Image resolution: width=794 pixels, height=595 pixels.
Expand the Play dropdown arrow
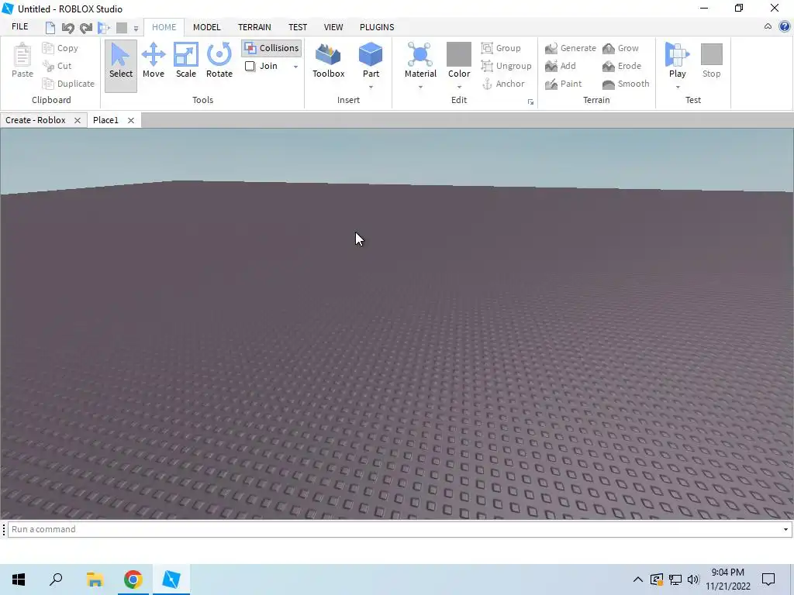click(x=677, y=87)
